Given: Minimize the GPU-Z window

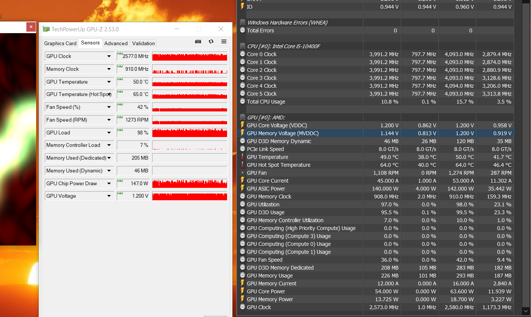Looking at the screenshot, I should (177, 29).
